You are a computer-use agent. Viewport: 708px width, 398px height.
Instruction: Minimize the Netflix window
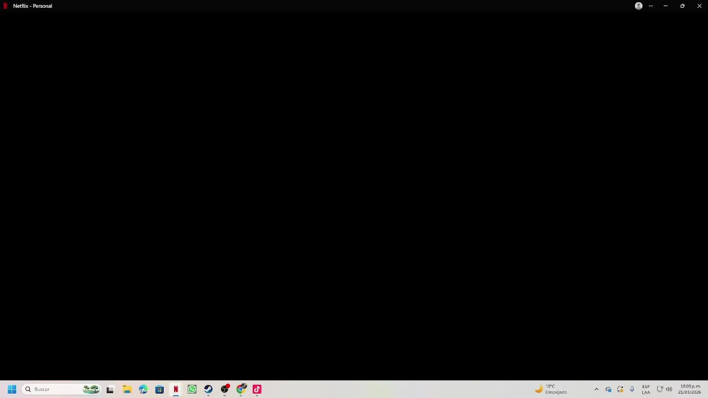[665, 6]
